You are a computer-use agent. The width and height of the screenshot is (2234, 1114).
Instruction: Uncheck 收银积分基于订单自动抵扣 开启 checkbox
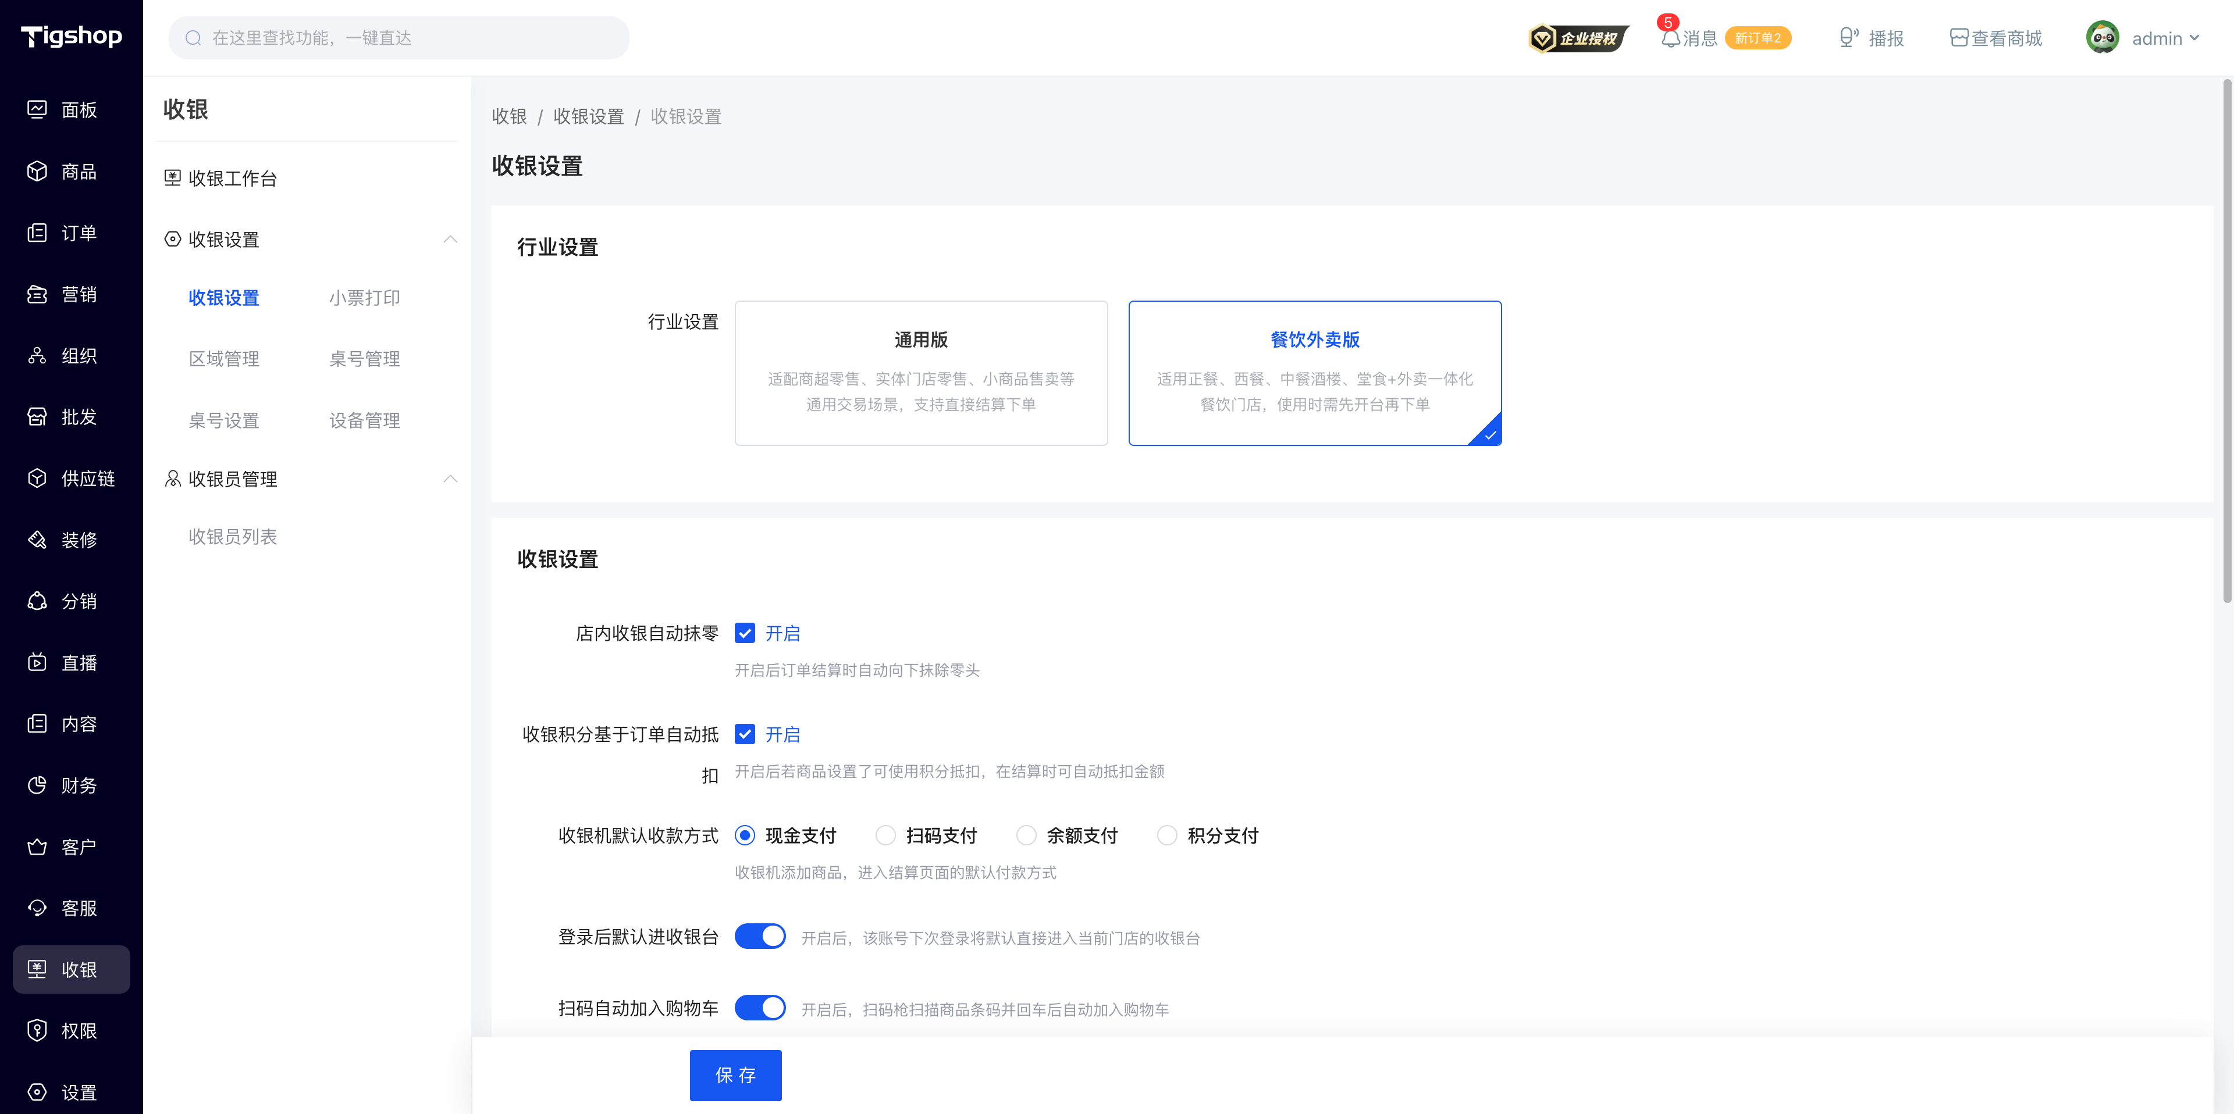pyautogui.click(x=744, y=734)
